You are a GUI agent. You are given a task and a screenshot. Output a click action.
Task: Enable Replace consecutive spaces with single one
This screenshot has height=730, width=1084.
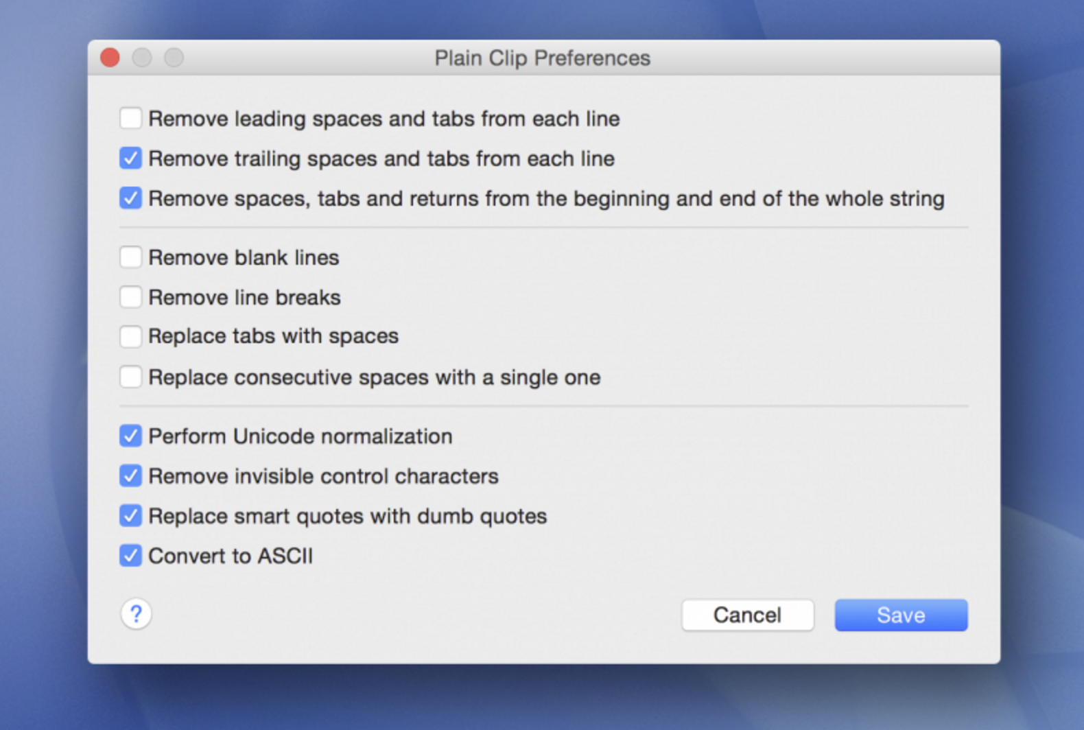coord(130,377)
